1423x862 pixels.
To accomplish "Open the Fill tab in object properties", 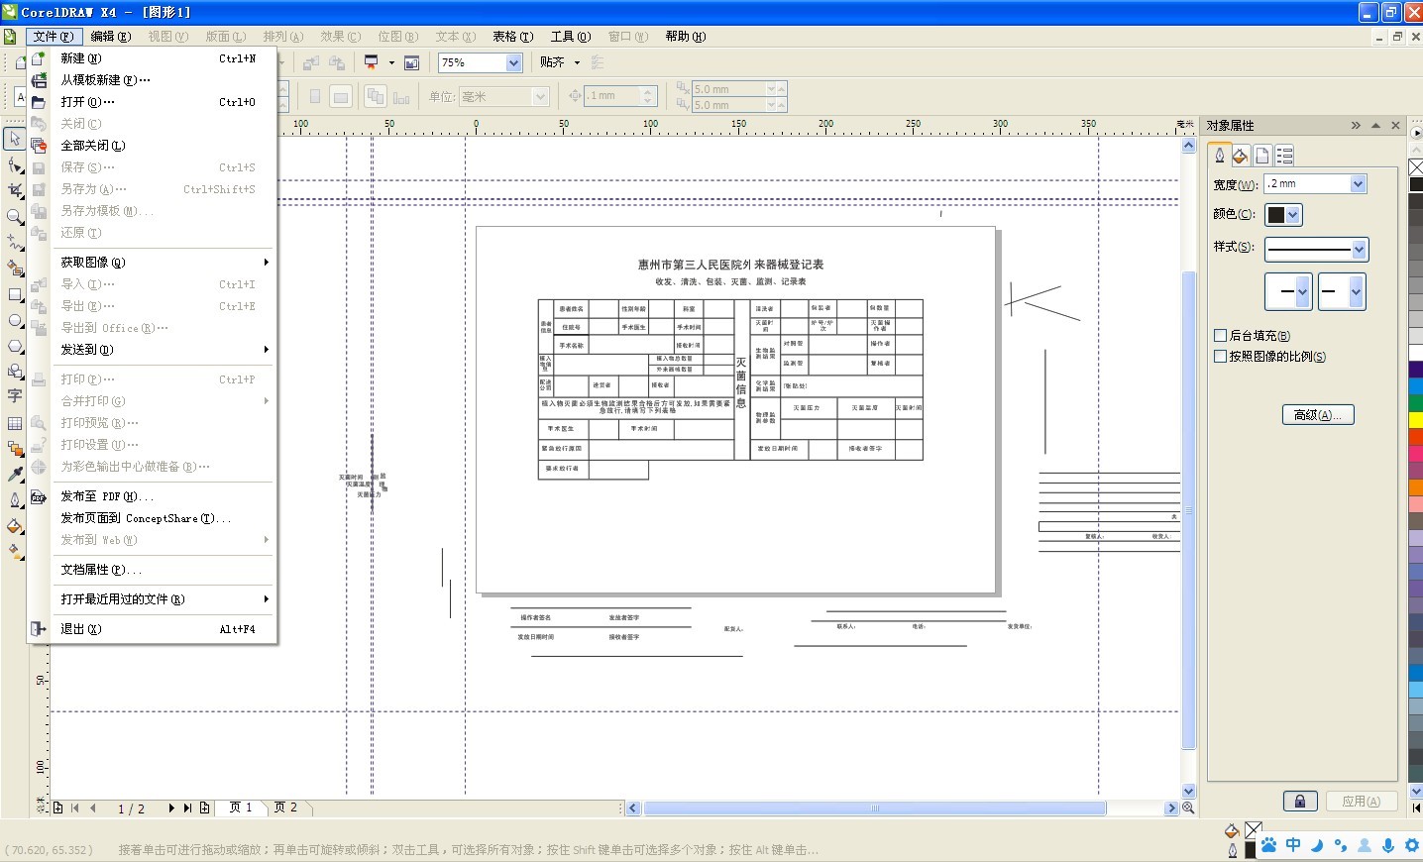I will point(1240,156).
